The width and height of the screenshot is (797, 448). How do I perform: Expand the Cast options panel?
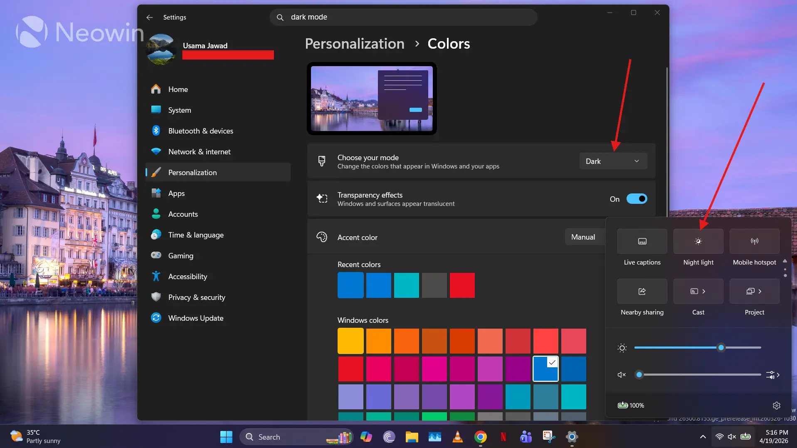pos(703,291)
